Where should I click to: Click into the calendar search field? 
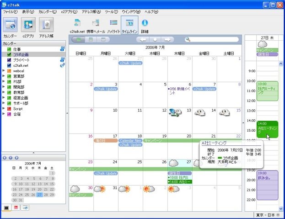(215, 39)
